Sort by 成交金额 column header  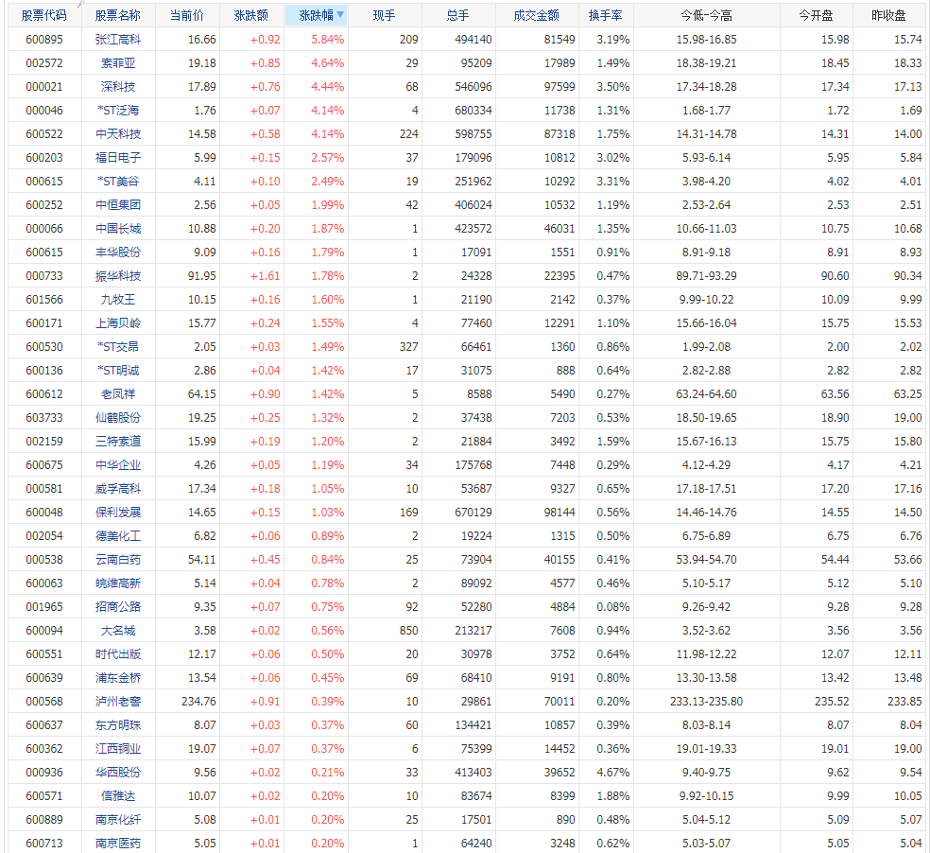point(536,16)
